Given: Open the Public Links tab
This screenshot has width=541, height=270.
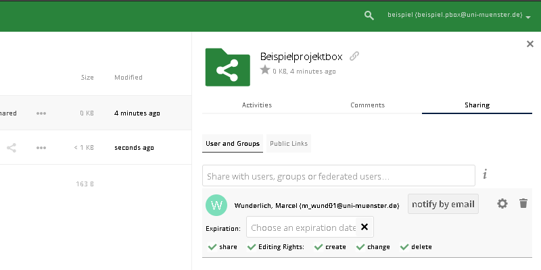Looking at the screenshot, I should pos(289,144).
